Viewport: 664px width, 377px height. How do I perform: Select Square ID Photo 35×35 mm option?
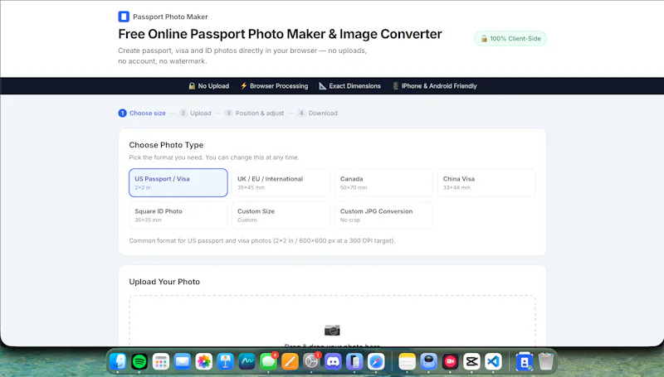pos(178,215)
